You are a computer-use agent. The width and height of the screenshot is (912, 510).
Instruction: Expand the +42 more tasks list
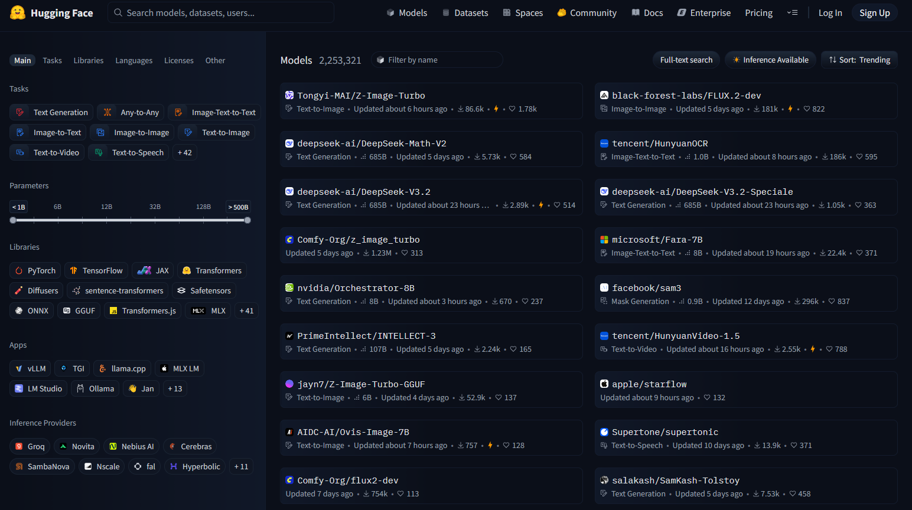click(x=184, y=153)
